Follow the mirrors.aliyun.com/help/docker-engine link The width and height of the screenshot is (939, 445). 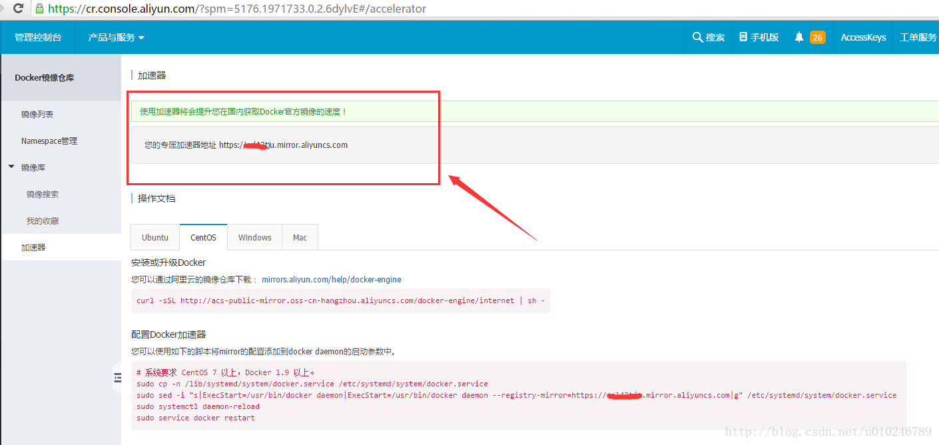pyautogui.click(x=332, y=279)
